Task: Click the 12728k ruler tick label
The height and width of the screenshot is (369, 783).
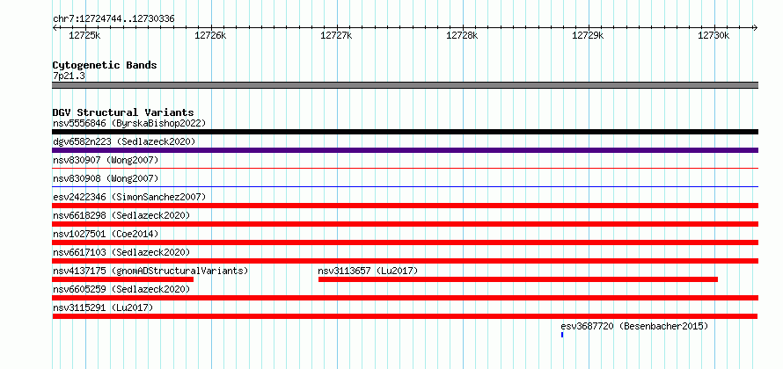Action: pyautogui.click(x=462, y=35)
